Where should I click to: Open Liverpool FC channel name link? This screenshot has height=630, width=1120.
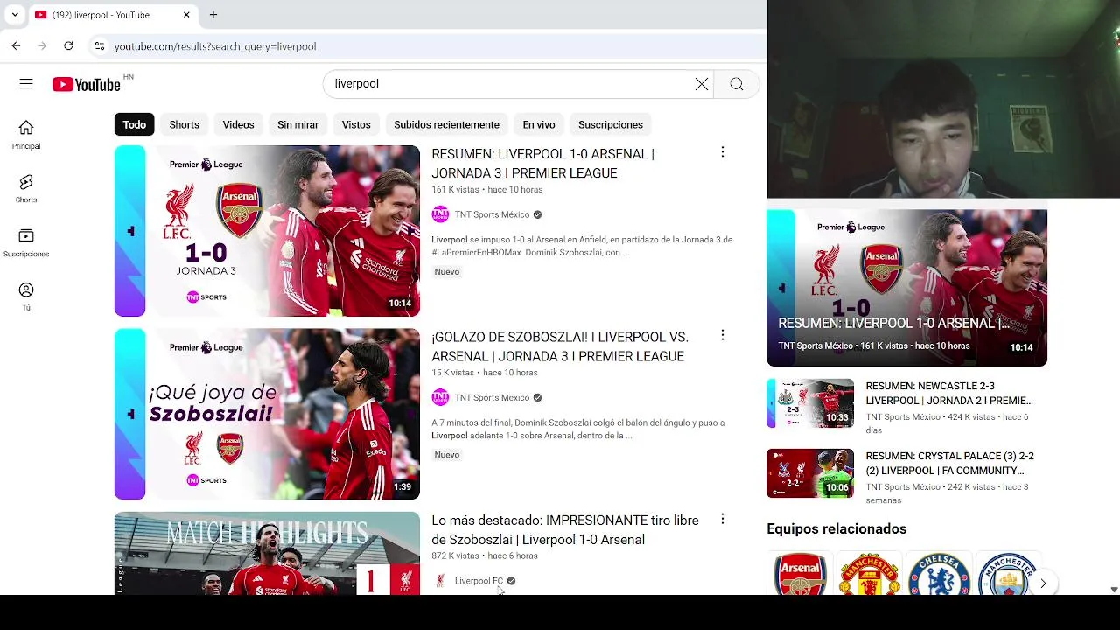pyautogui.click(x=479, y=581)
